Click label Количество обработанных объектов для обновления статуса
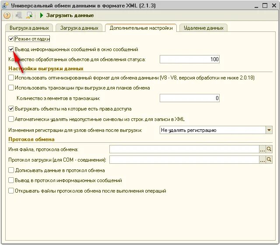 77,59
